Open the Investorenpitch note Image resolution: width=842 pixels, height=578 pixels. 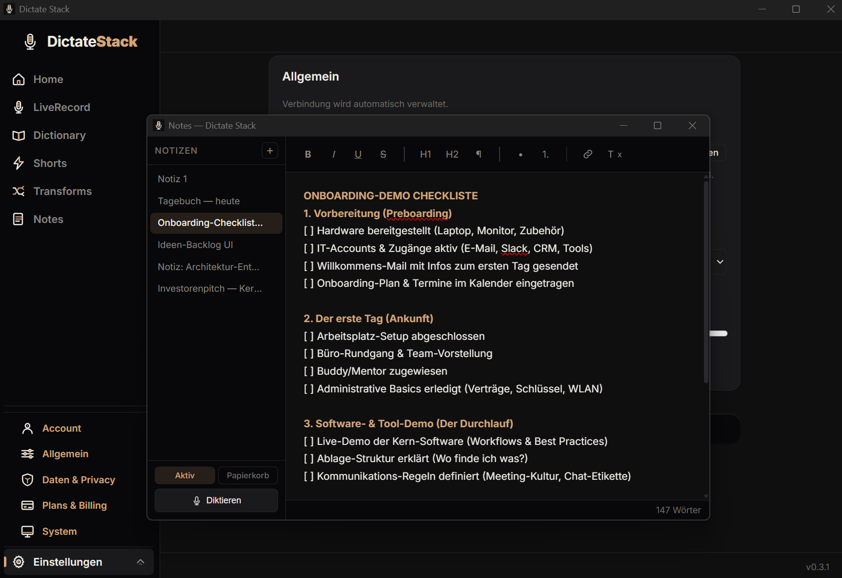[216, 289]
